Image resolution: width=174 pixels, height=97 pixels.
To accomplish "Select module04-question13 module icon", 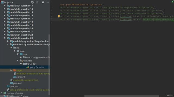I will point(8,6).
